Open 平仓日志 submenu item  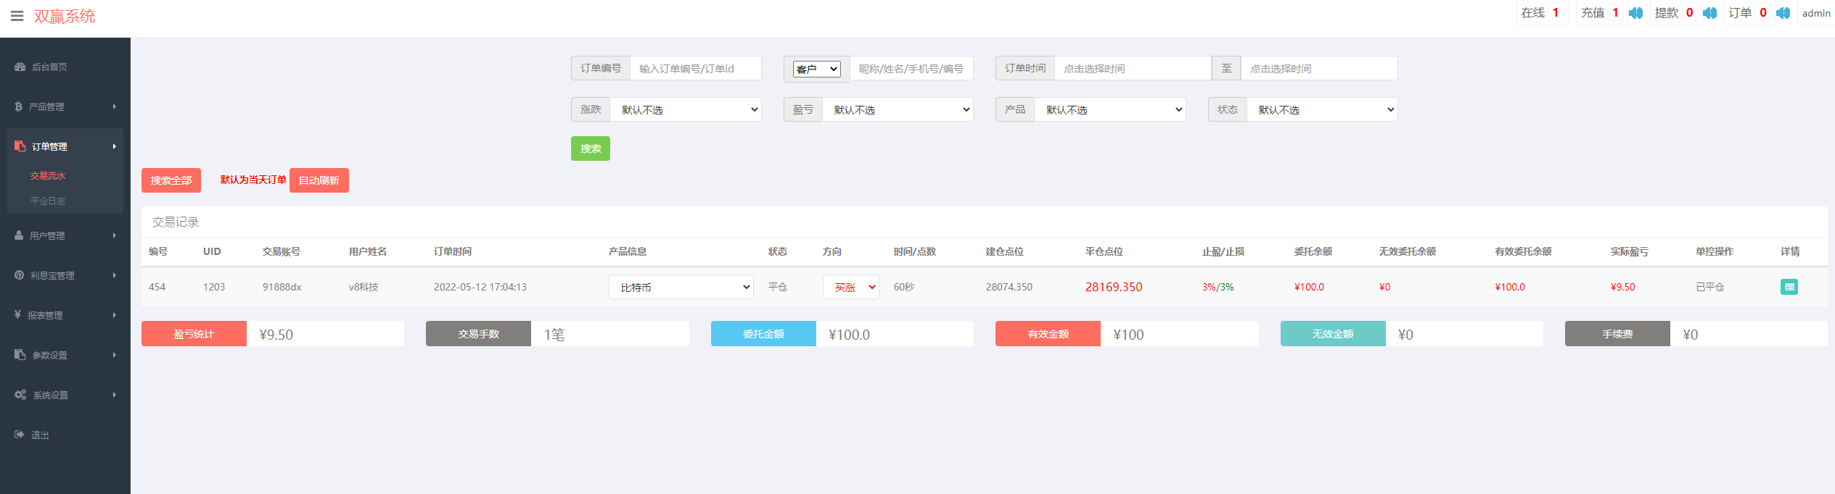[48, 201]
